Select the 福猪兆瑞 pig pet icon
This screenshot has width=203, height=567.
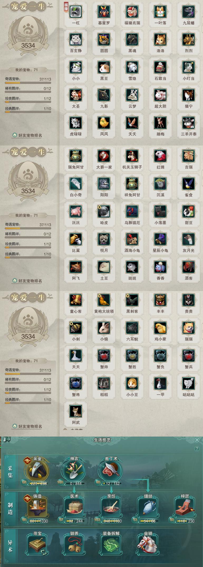pos(132,12)
